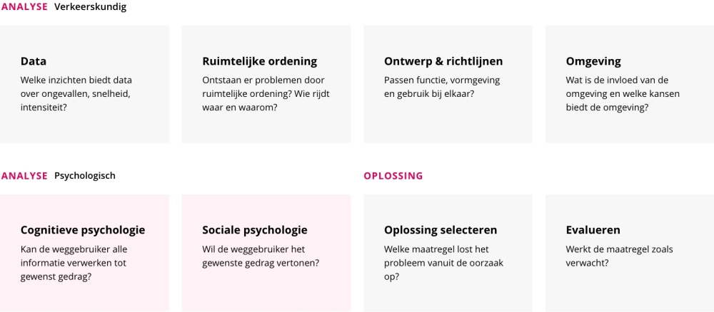Select the pink OPLOSSING section heading

393,176
